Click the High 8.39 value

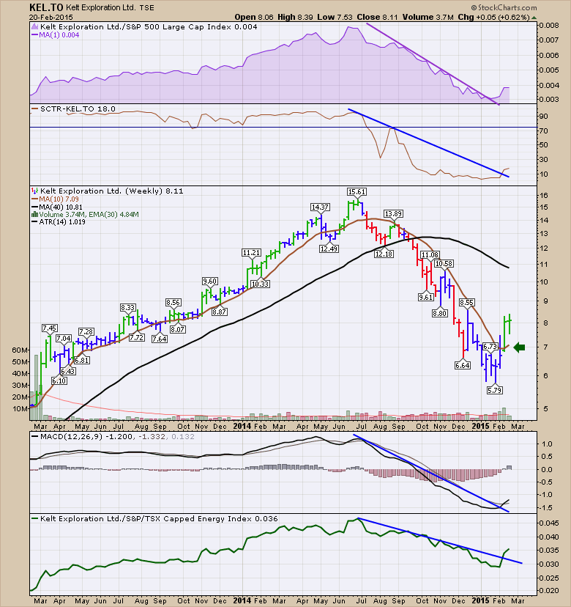296,18
